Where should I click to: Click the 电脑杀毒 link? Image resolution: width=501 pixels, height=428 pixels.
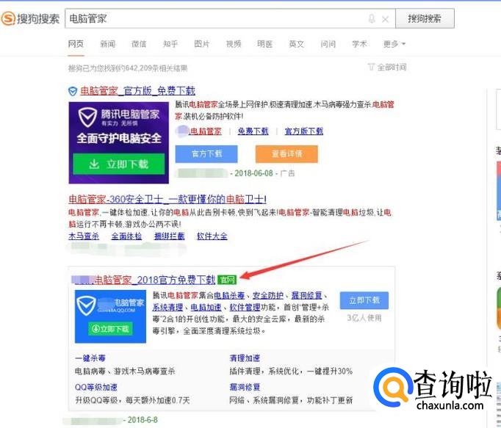229,295
